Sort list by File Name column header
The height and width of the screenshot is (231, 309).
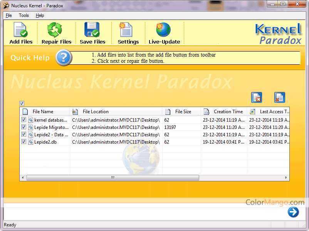43,112
